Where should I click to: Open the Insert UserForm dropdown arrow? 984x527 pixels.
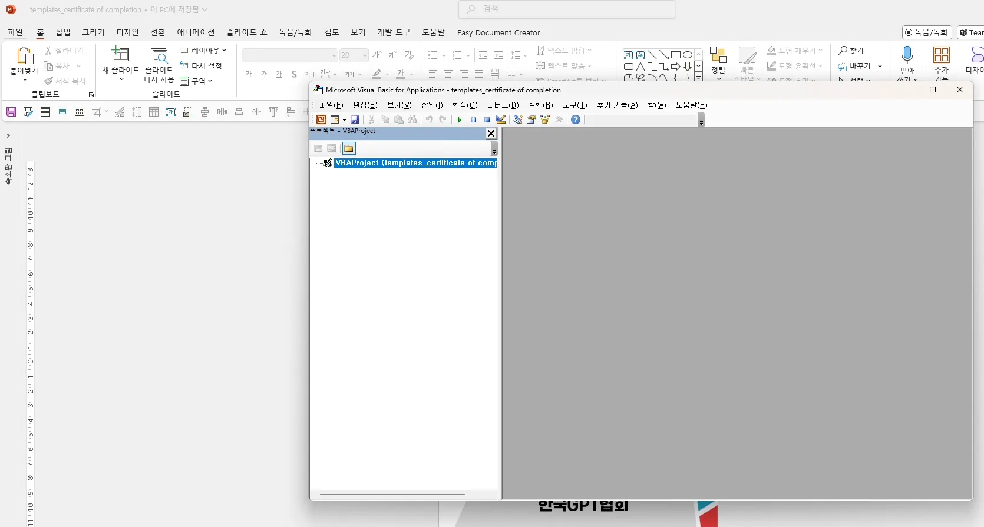point(344,120)
